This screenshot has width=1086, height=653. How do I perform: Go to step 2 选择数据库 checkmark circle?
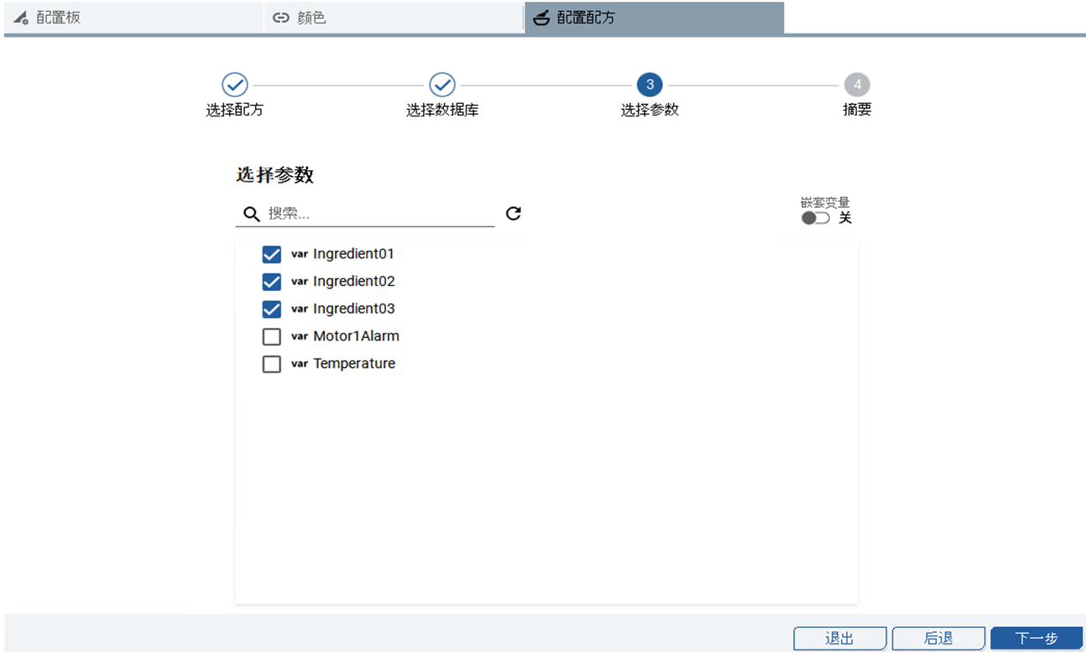click(x=442, y=85)
